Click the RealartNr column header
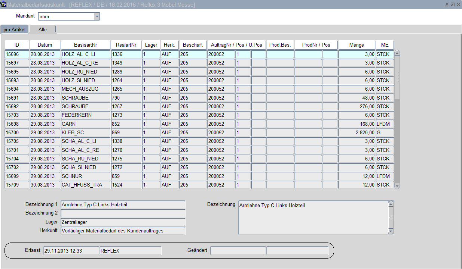The height and width of the screenshot is (269, 462). coord(126,45)
